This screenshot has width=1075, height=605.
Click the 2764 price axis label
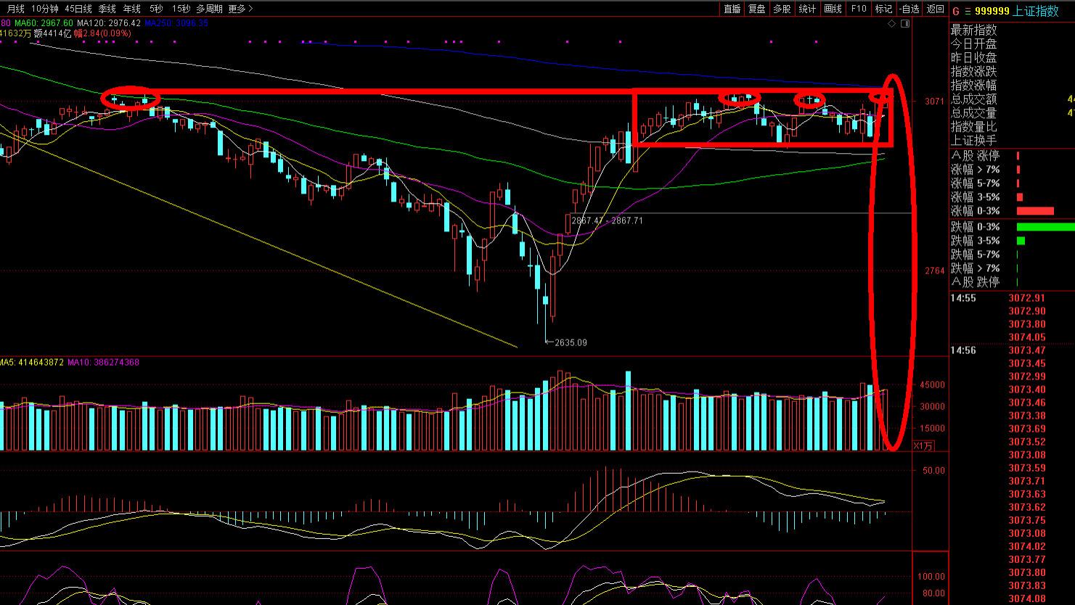935,271
